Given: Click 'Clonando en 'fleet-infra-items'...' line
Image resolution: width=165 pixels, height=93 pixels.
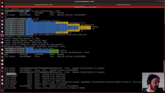Looking at the screenshot, I should (x=20, y=37).
